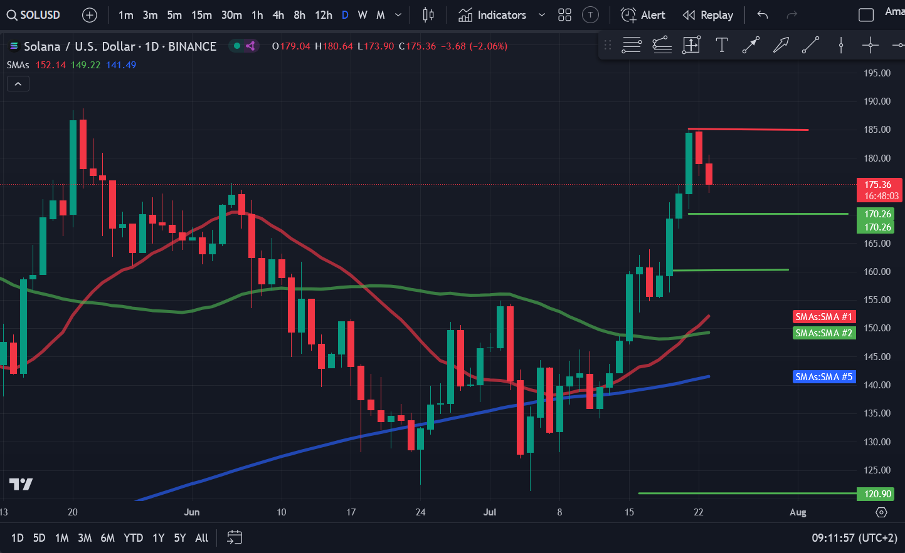Select the 12h timeframe

324,15
